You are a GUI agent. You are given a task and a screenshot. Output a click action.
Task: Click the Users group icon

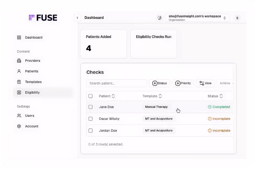coord(19,116)
